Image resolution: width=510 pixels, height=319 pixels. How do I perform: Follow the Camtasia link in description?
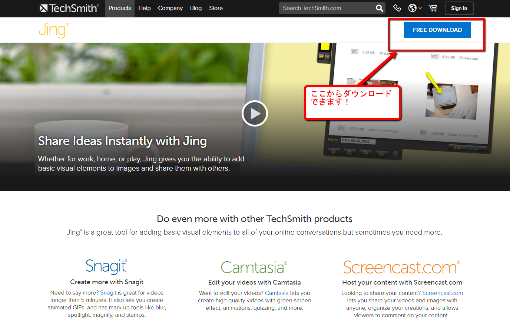[276, 293]
